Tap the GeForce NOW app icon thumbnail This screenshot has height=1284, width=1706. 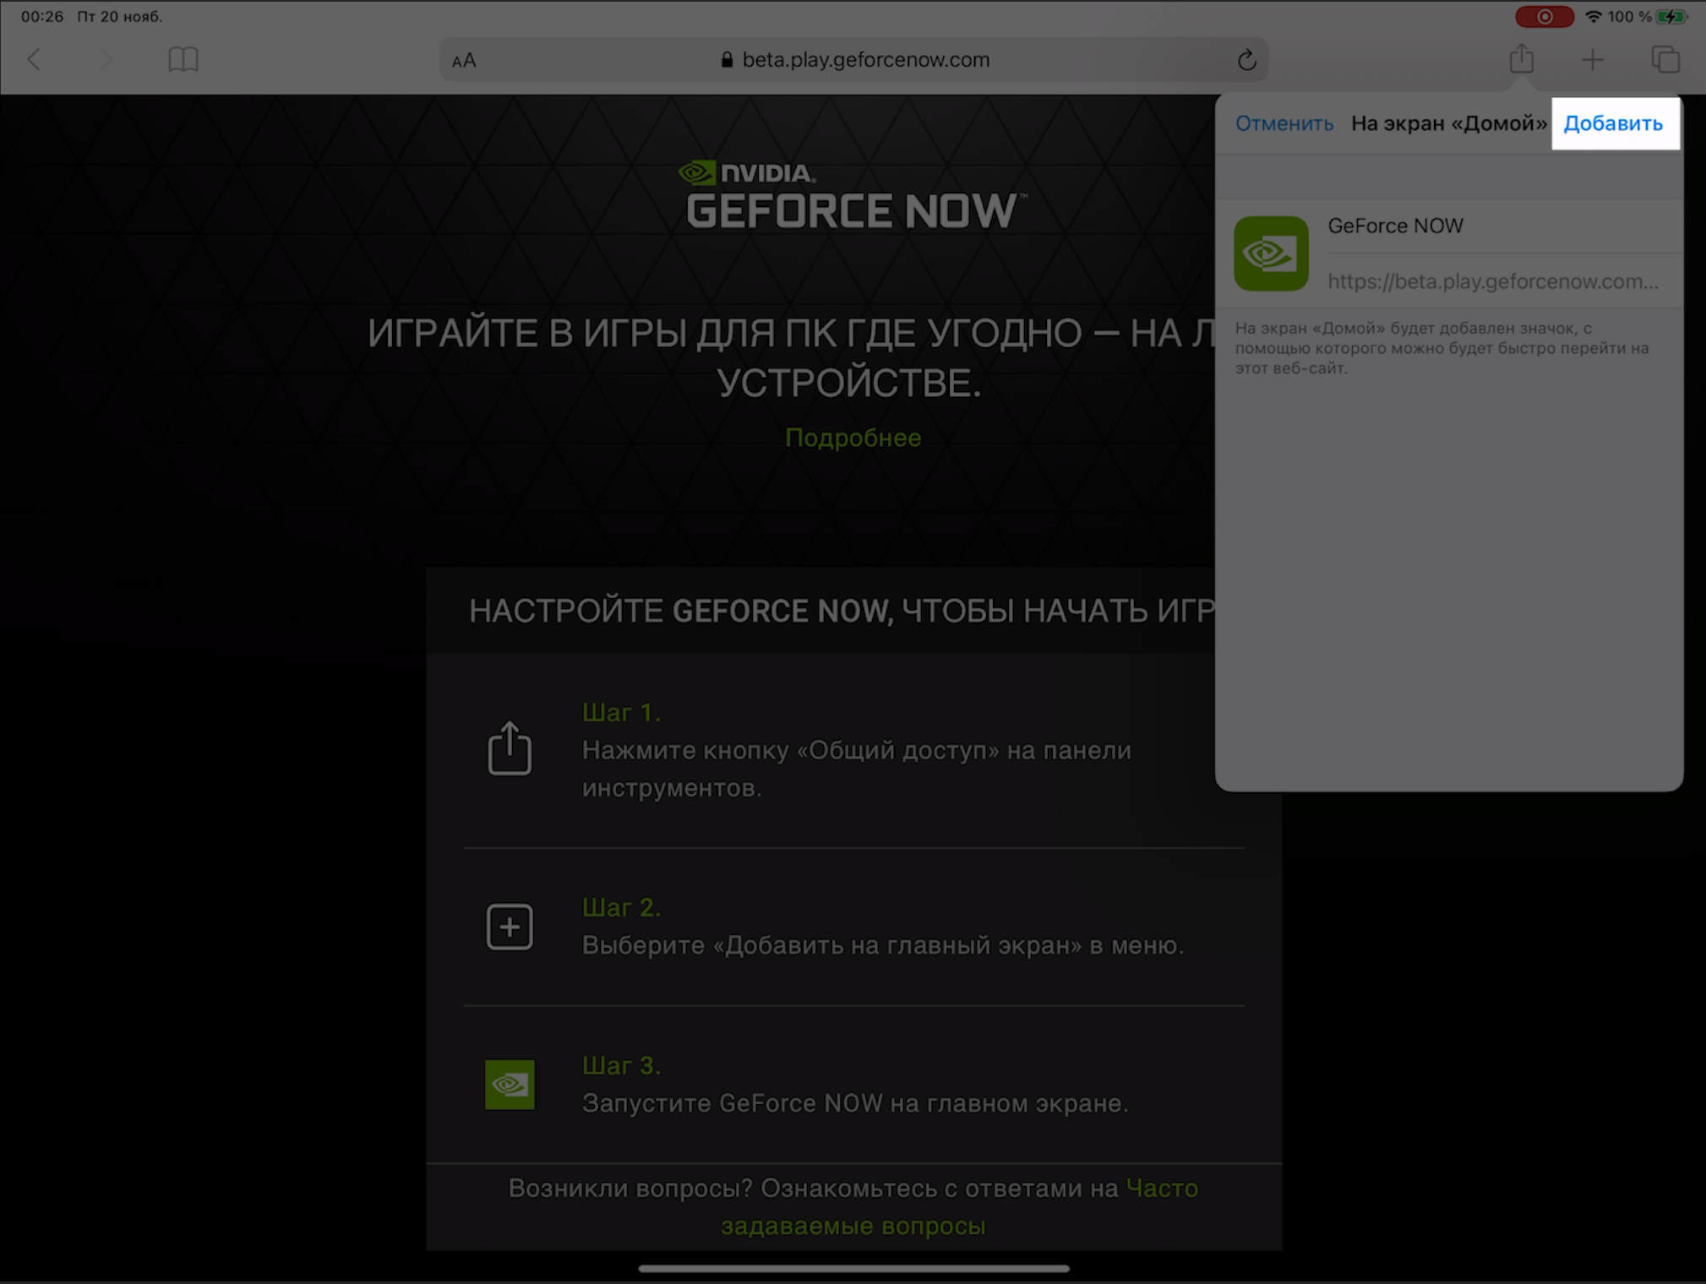1271,253
